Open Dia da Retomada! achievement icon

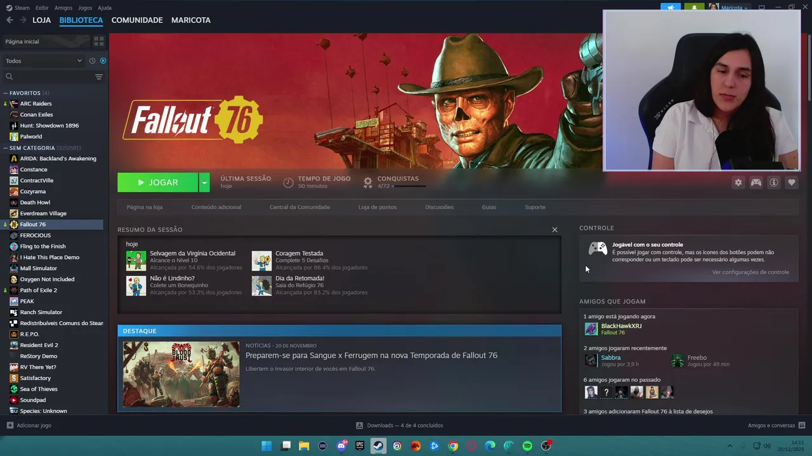[261, 286]
